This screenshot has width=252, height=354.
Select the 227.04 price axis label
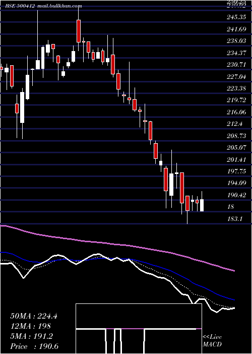pyautogui.click(x=236, y=77)
